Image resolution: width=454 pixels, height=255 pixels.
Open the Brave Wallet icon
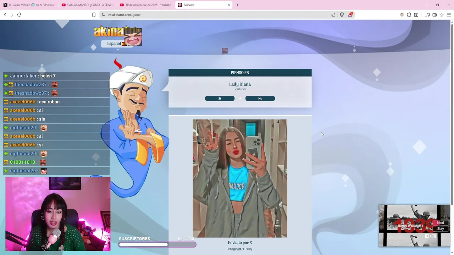(x=434, y=15)
